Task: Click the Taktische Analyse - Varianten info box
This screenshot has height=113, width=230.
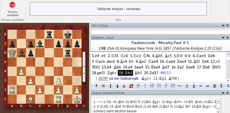Action: click(x=118, y=9)
